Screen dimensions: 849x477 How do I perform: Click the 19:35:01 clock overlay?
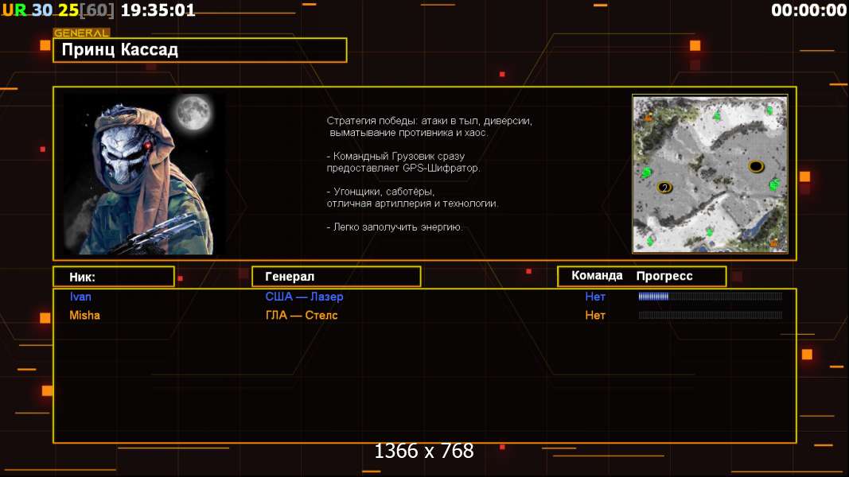point(158,10)
